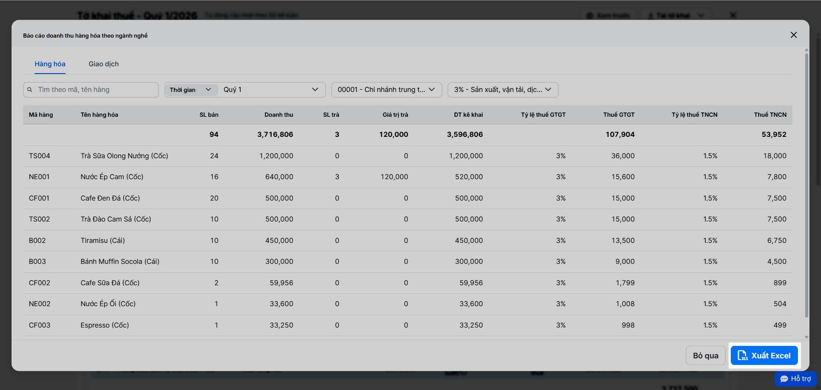This screenshot has height=390, width=821.
Task: Select the TS004 Trà Sữa Olong Nướng row
Action: [x=408, y=156]
